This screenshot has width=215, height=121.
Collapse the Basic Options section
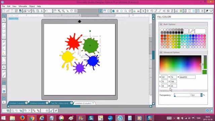point(161,24)
